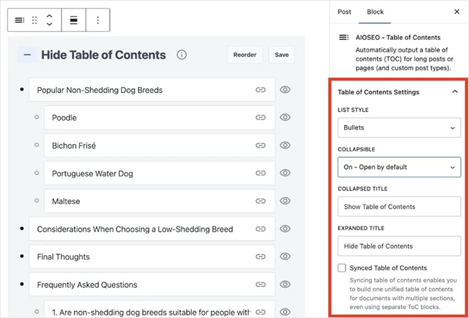
Task: Open the block alignment option in toolbar
Action: pyautogui.click(x=74, y=21)
